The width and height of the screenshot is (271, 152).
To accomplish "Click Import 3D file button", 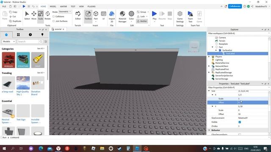I will click(x=112, y=16).
